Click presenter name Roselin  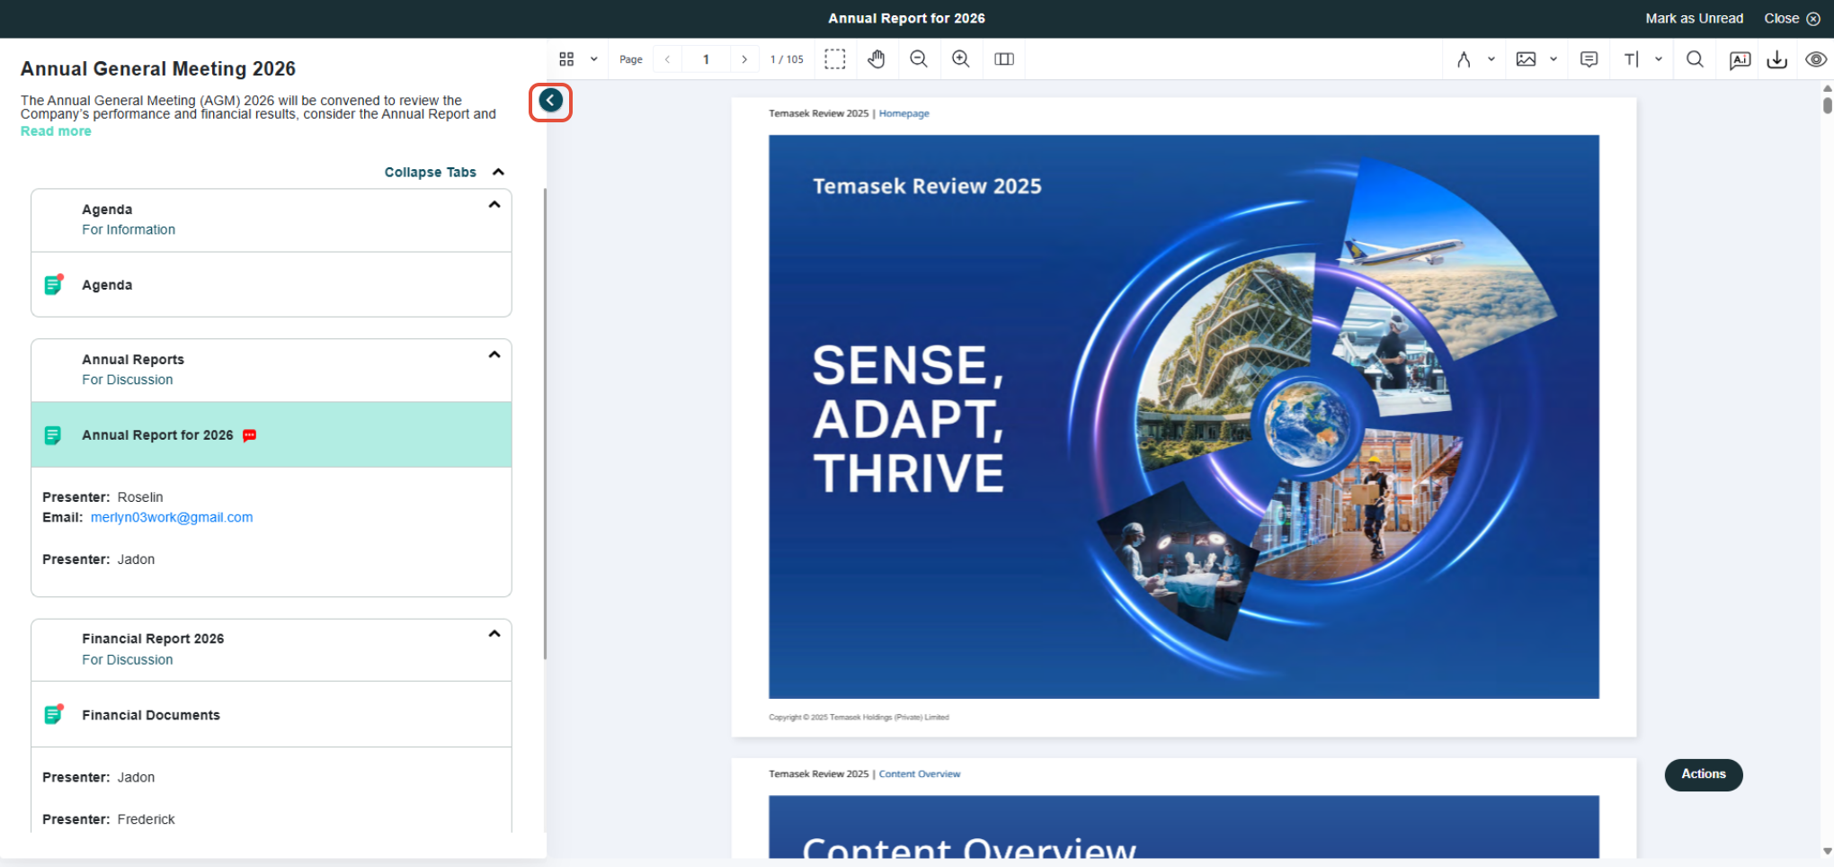[140, 497]
